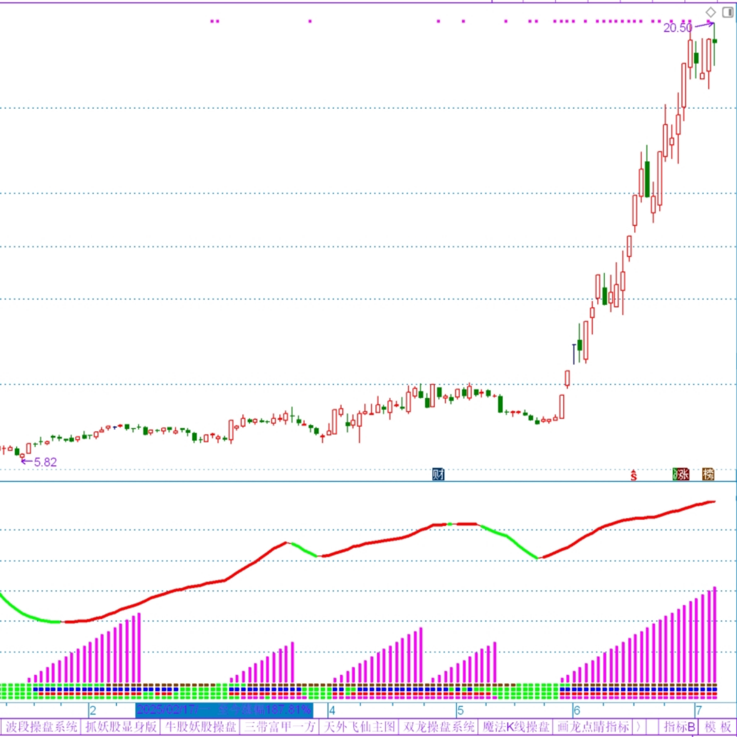737x737 pixels.
Task: Toggle the side panel layout icon
Action: (728, 12)
